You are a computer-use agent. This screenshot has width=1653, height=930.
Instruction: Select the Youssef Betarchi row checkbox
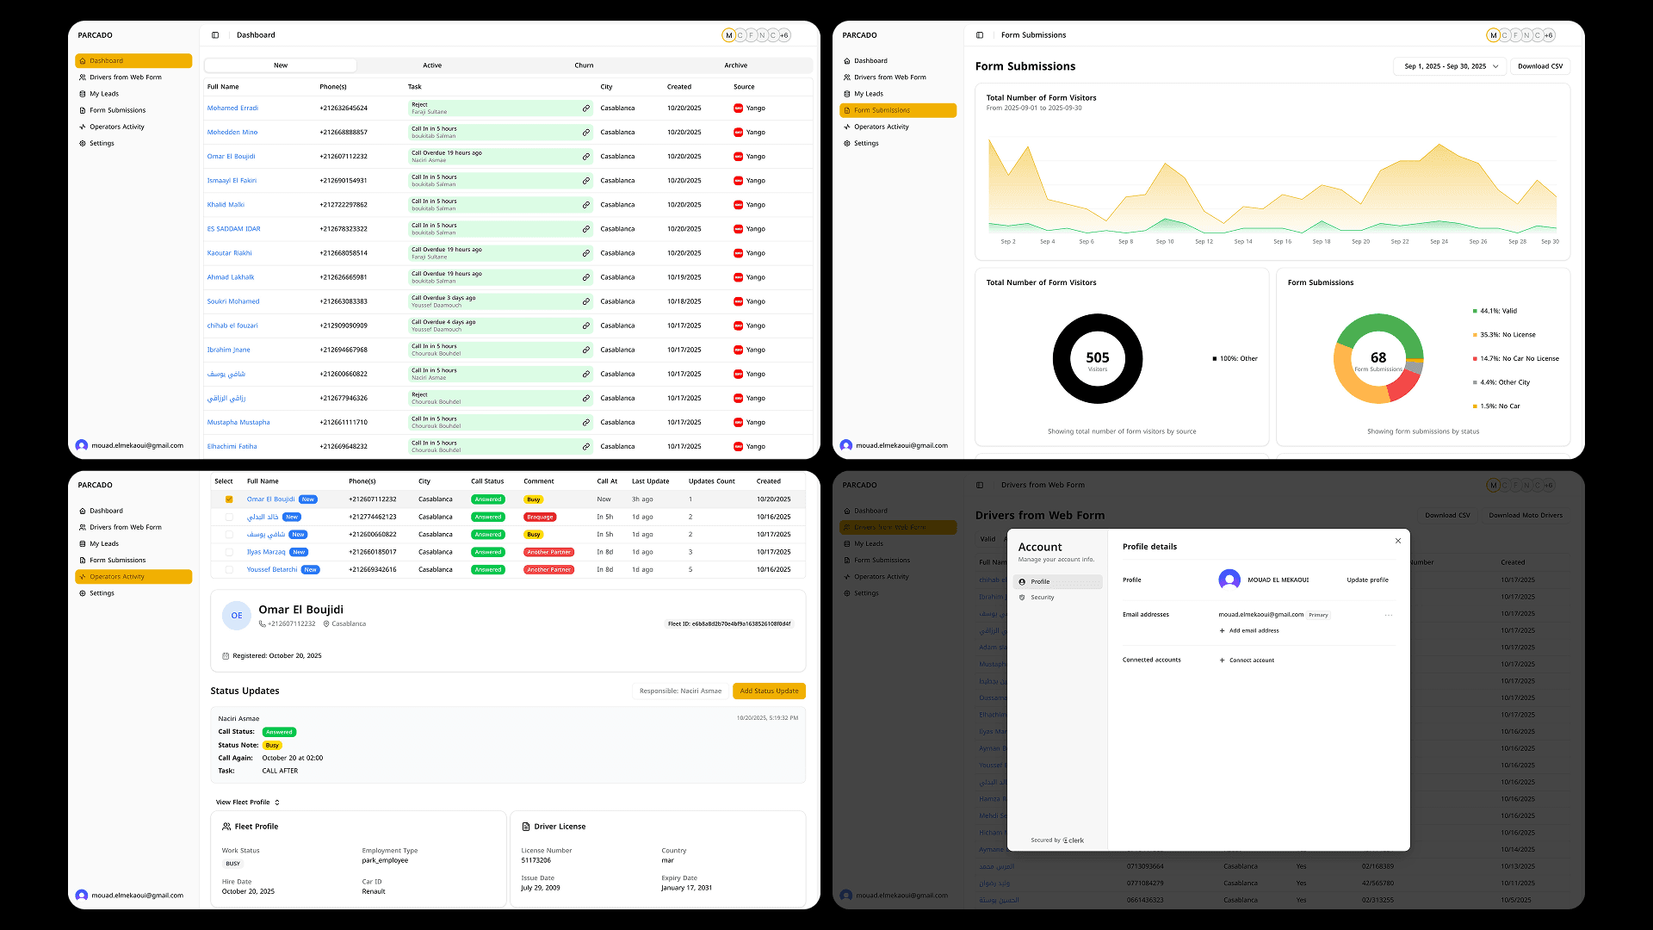(229, 570)
